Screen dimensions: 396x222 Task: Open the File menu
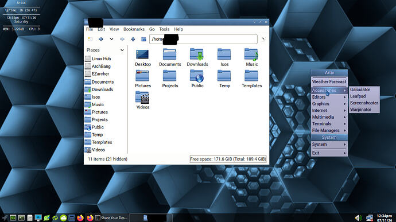click(x=90, y=29)
